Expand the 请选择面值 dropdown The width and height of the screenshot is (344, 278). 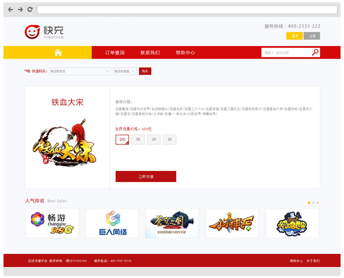(125, 71)
